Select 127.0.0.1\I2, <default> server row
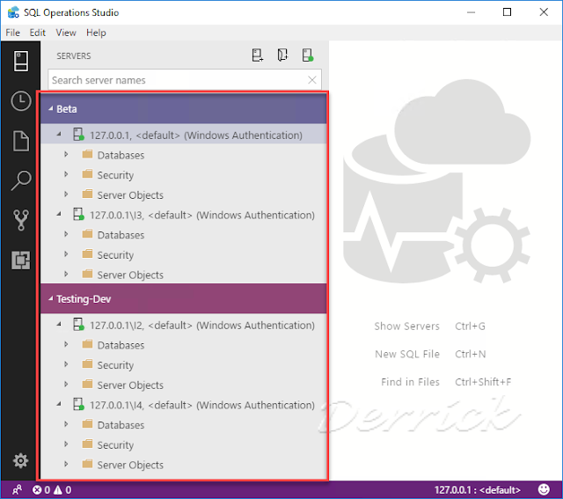This screenshot has width=563, height=499. click(x=184, y=325)
